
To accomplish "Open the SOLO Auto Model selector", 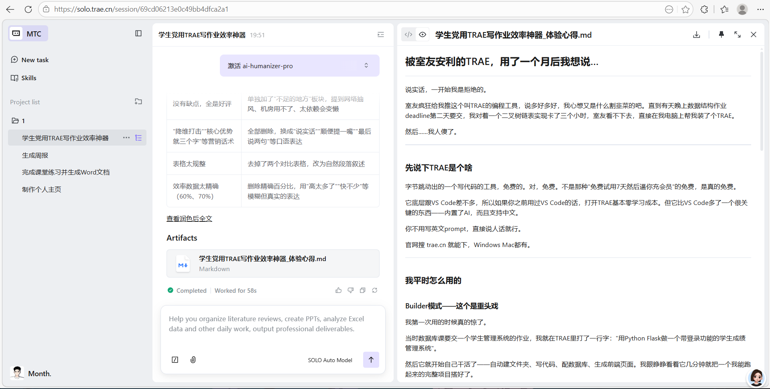I will [x=330, y=360].
